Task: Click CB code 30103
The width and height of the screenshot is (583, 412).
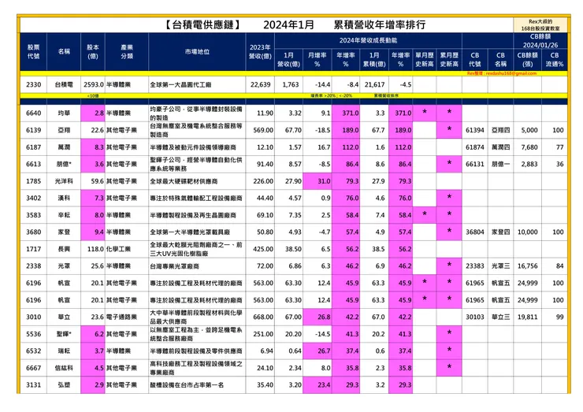Action: (x=475, y=317)
